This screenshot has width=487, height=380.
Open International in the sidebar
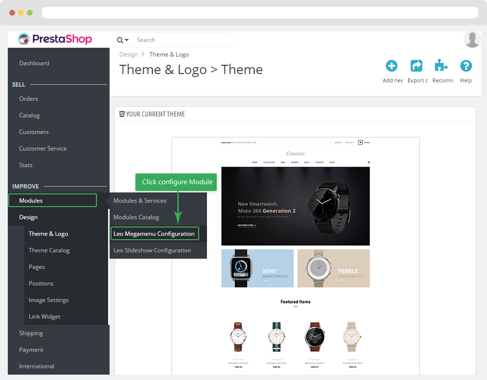pos(37,366)
